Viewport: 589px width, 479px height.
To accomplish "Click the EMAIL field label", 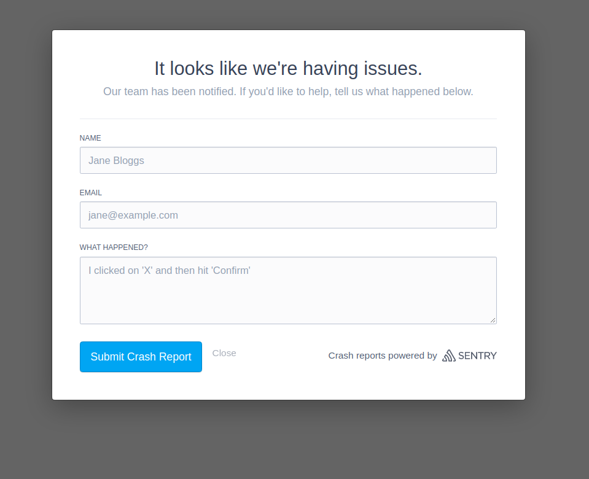I will coord(91,193).
